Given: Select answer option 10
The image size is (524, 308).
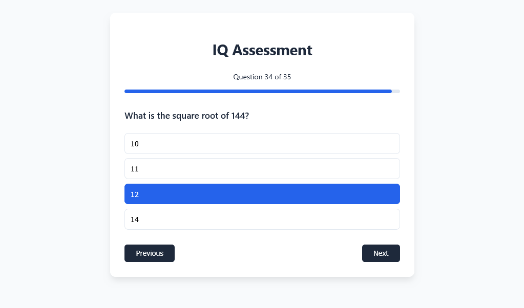Looking at the screenshot, I should [262, 144].
